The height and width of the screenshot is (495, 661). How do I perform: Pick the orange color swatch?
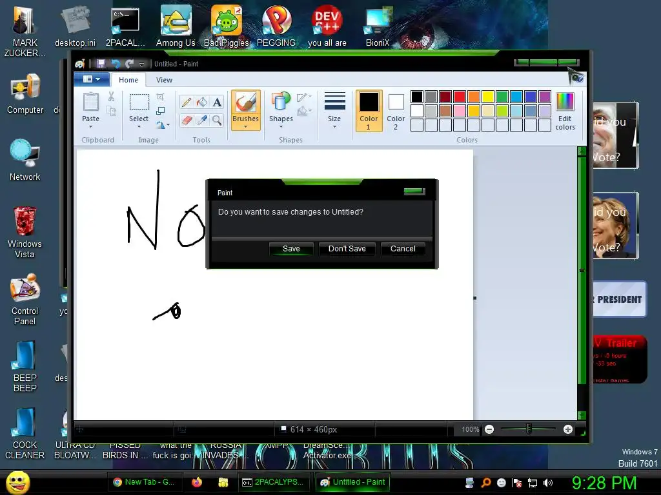474,97
